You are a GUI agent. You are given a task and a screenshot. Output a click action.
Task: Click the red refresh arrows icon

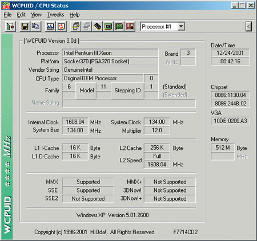[x=61, y=26]
